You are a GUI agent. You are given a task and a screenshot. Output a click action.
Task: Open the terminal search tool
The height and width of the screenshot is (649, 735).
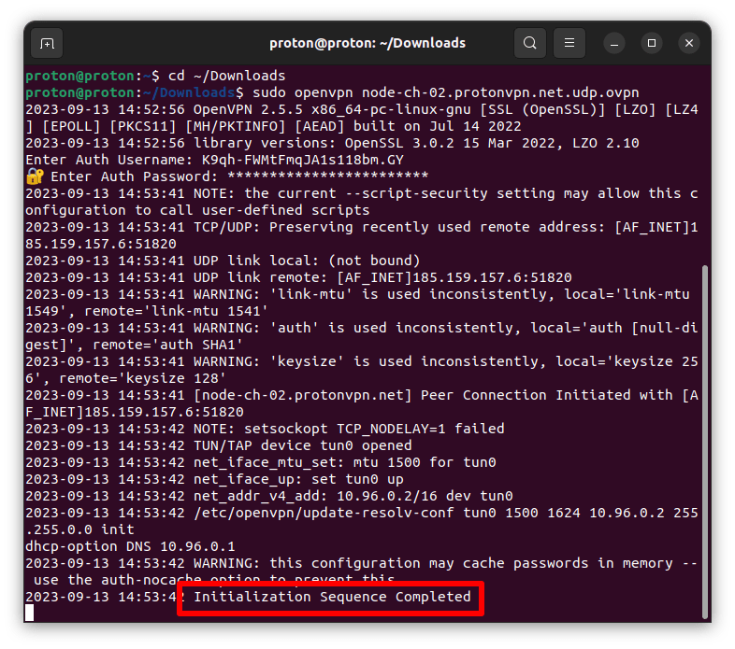(529, 43)
